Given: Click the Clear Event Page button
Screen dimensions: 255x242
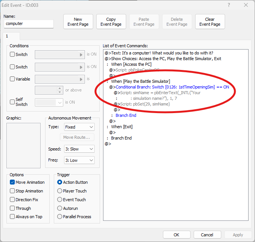Looking at the screenshot, I should (210, 22).
